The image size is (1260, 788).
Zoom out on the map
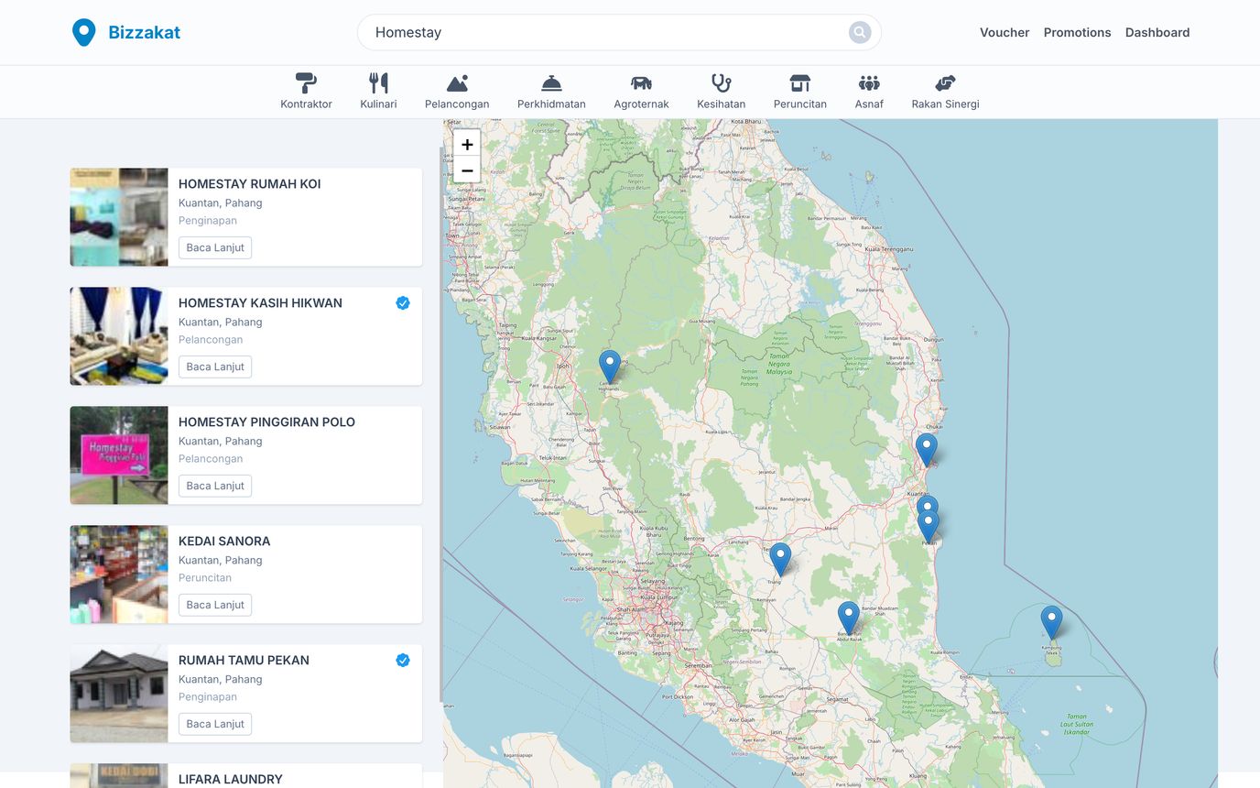pos(467,170)
